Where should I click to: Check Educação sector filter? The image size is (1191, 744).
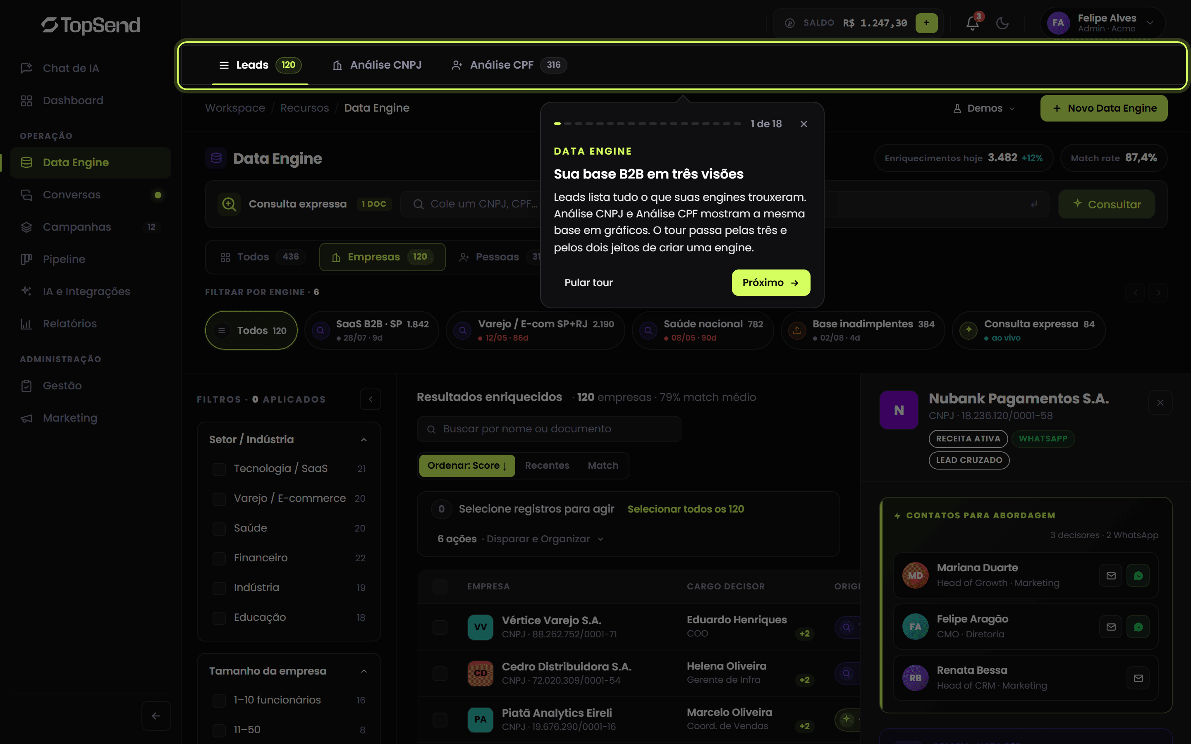point(219,618)
